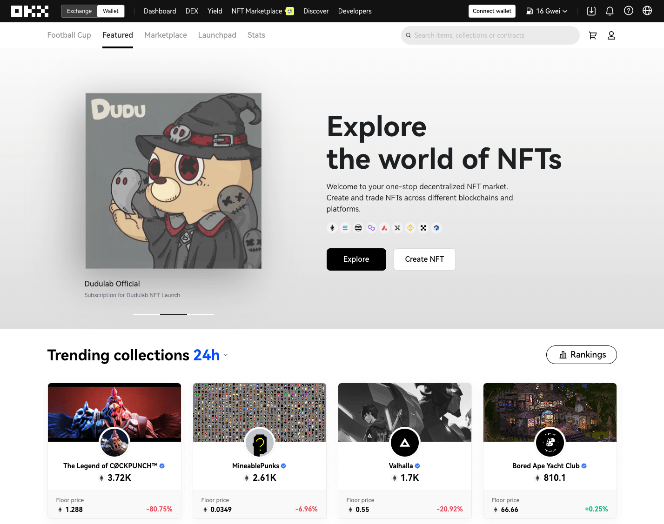Open the Dudulab Official title link
Image resolution: width=664 pixels, height=524 pixels.
[112, 284]
